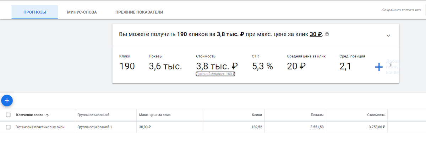The width and height of the screenshot is (426, 147).
Task: Show more metrics with the right arrow
Action: [390, 65]
